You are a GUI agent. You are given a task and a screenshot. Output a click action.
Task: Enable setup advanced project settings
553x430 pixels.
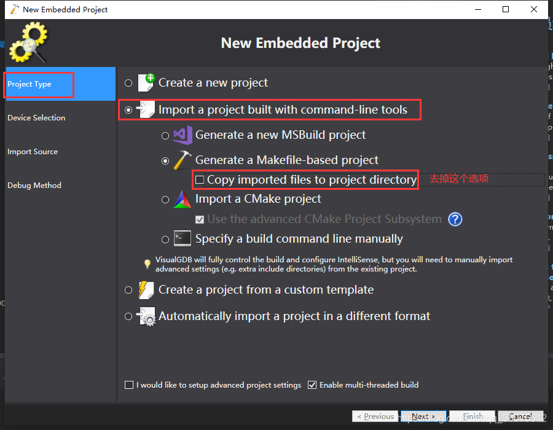click(129, 385)
